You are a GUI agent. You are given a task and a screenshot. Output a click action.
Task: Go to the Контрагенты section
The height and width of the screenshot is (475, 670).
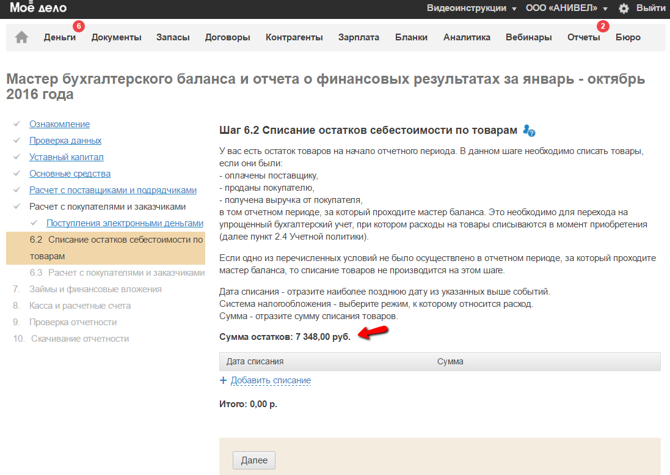coord(294,37)
